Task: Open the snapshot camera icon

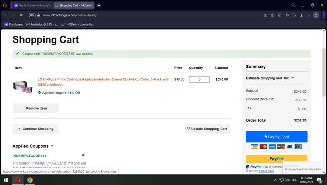Action: (x=273, y=15)
